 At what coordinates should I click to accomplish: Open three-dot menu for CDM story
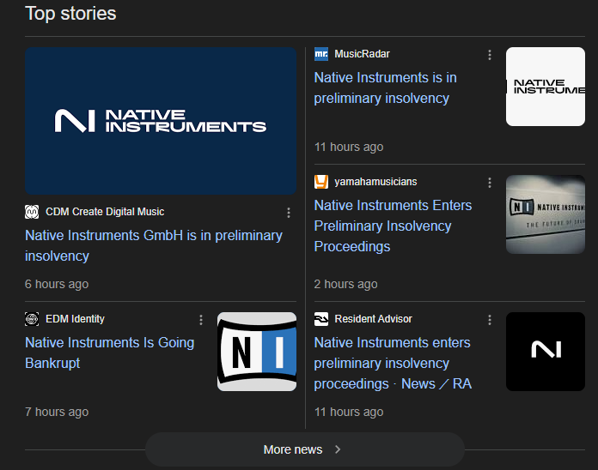289,213
